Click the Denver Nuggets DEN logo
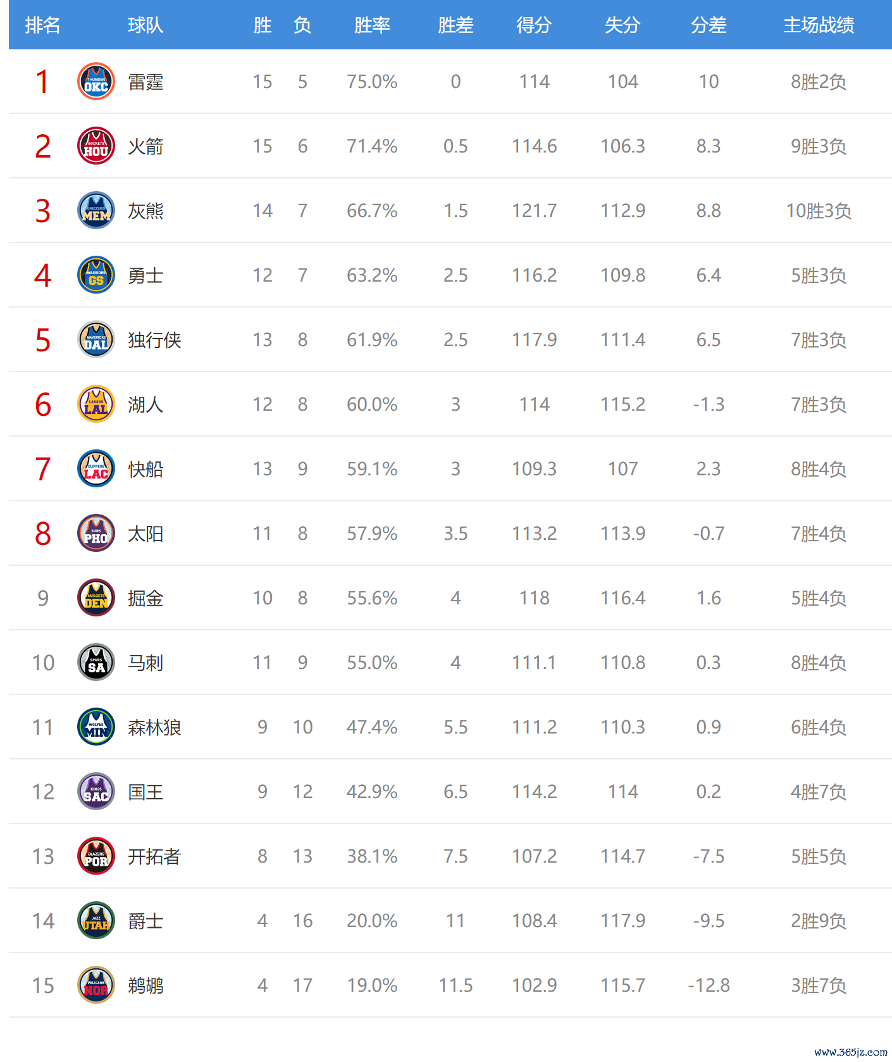Image resolution: width=892 pixels, height=1062 pixels. [x=96, y=598]
